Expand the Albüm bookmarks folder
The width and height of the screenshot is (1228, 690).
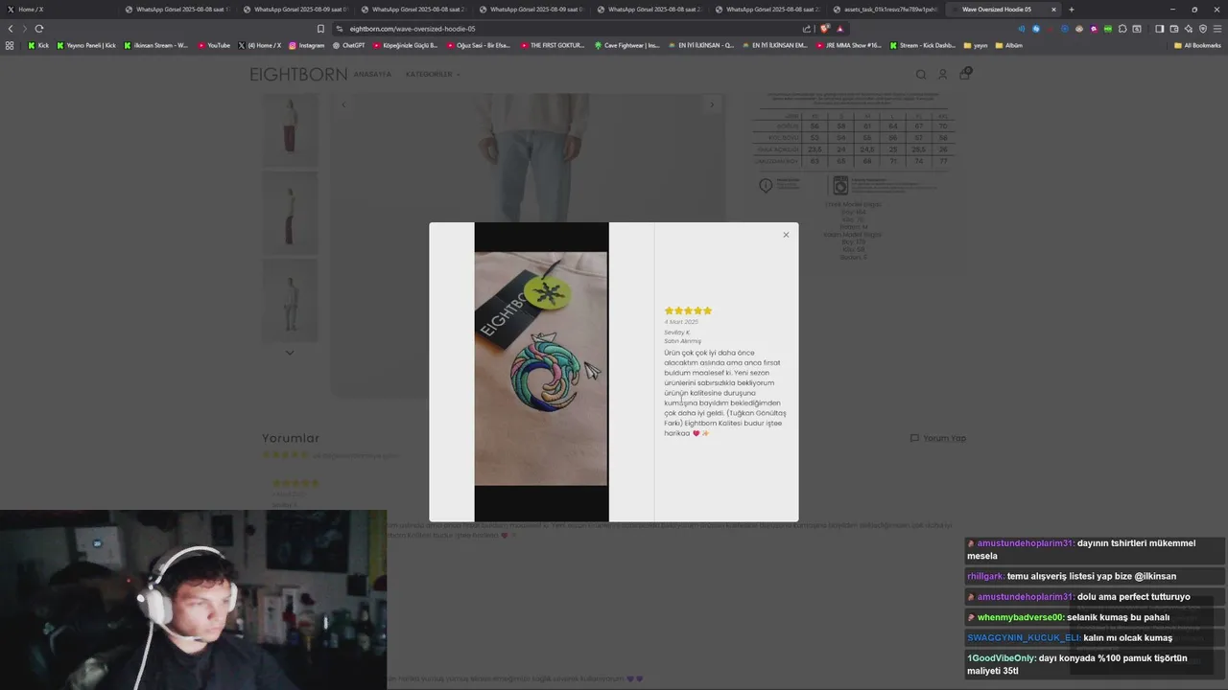(1008, 45)
